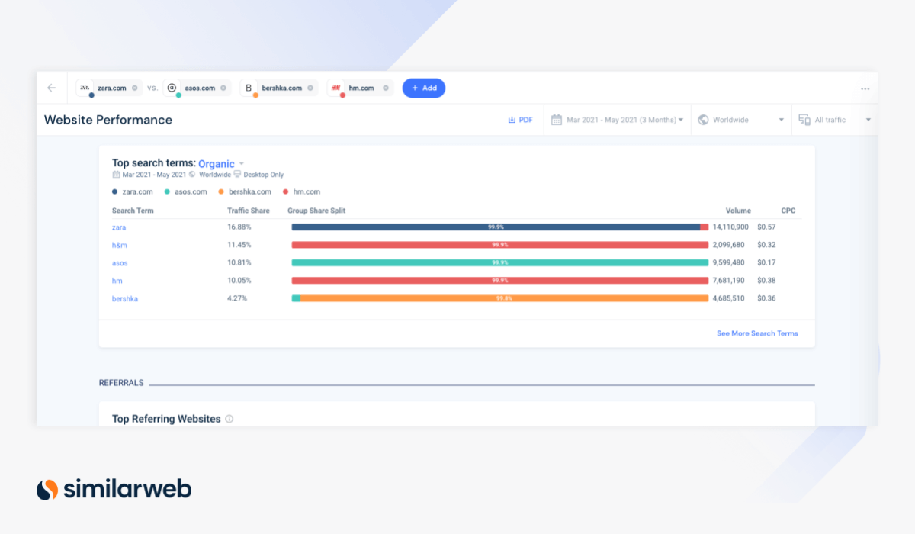Select the $0.57 CPC value
915x534 pixels.
(766, 227)
